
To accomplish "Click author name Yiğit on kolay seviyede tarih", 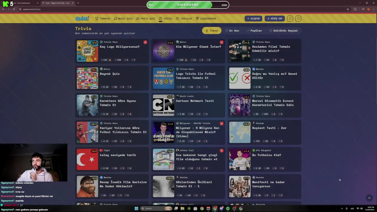I will click(107, 150).
